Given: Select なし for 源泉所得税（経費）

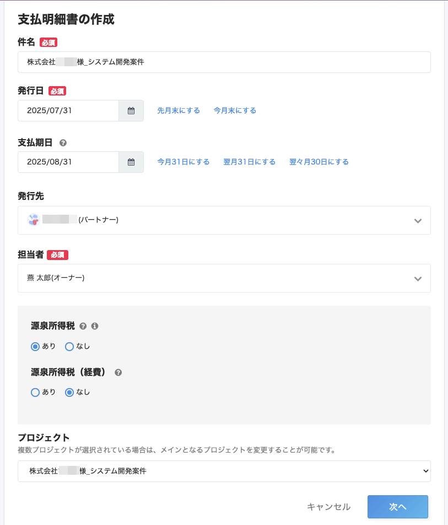Looking at the screenshot, I should [69, 393].
